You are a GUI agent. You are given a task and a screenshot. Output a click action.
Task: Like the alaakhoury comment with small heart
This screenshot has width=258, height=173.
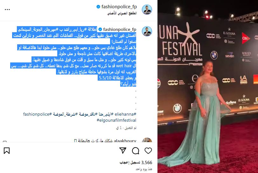5,141
